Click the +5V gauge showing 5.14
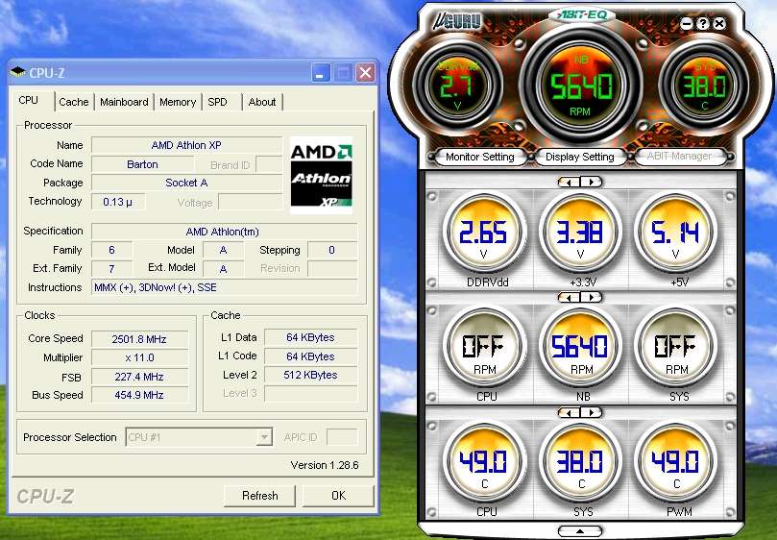The image size is (777, 540). pos(675,234)
